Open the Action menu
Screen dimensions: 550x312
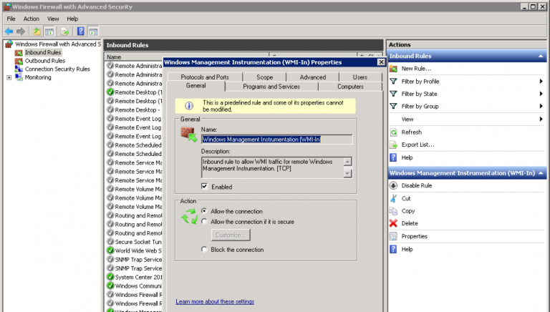pyautogui.click(x=32, y=19)
